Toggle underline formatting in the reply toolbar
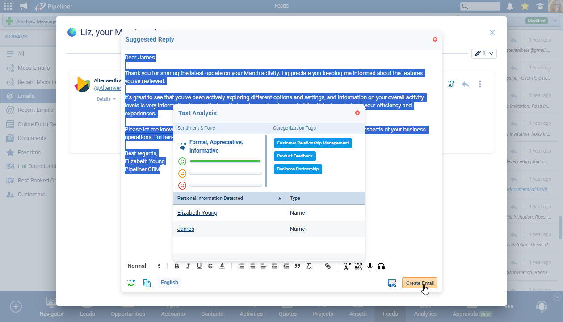563x322 pixels. tap(199, 266)
